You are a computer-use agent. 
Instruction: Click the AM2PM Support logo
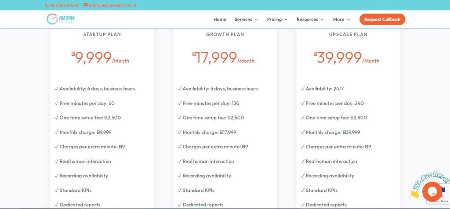pyautogui.click(x=61, y=19)
